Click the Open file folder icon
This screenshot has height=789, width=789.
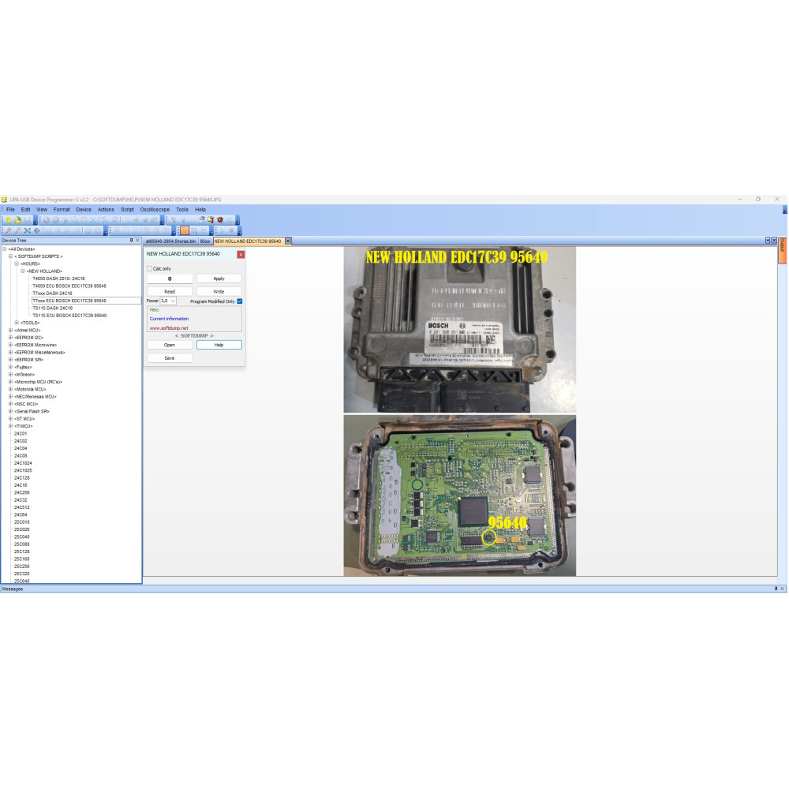(18, 220)
